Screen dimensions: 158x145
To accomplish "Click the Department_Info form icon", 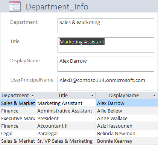I will coord(15,6).
